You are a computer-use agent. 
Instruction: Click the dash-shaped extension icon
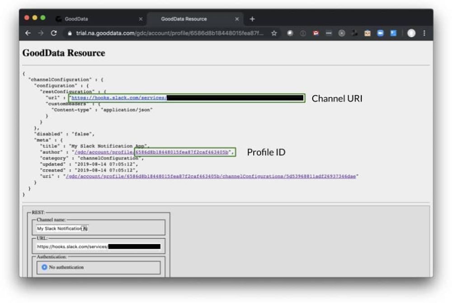[329, 33]
